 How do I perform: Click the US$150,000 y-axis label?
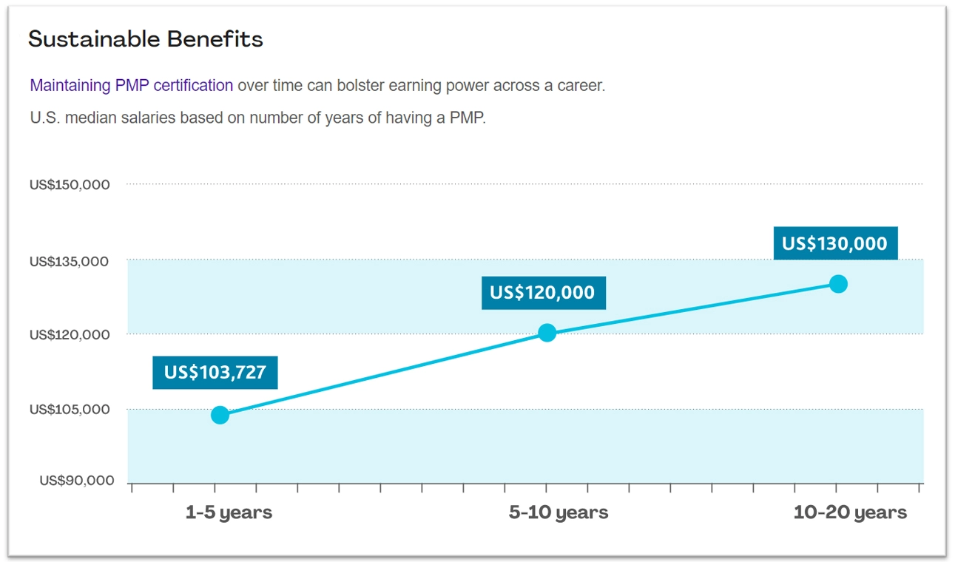pyautogui.click(x=70, y=185)
